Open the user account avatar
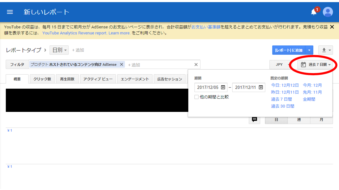Viewport: 339px width, 190px height. [328, 12]
